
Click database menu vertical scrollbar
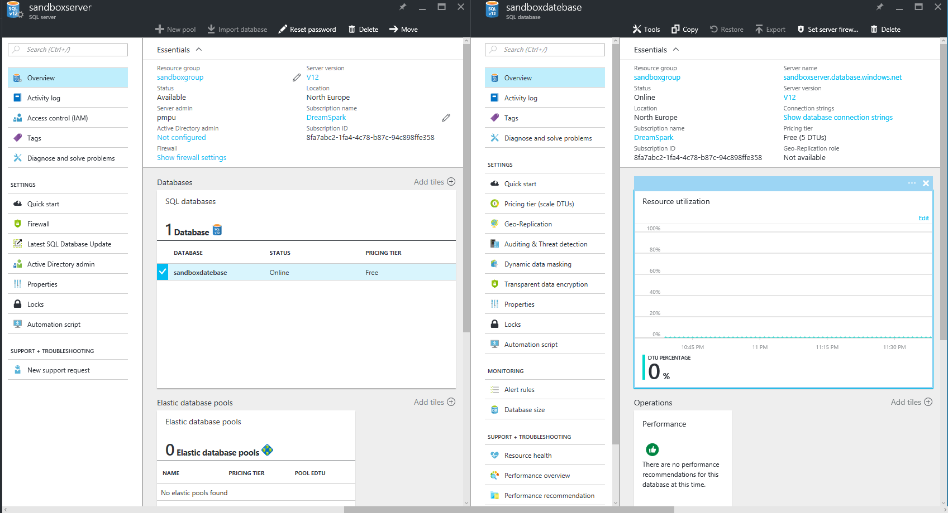(616, 244)
